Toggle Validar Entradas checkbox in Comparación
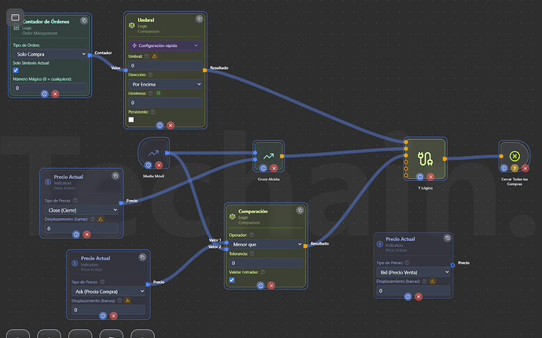The width and height of the screenshot is (542, 338). tap(232, 279)
